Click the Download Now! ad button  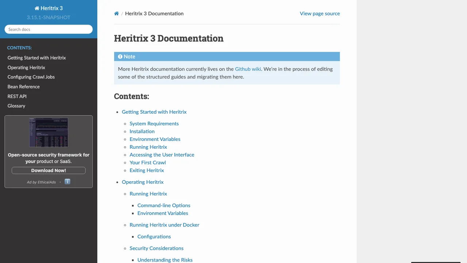click(49, 171)
